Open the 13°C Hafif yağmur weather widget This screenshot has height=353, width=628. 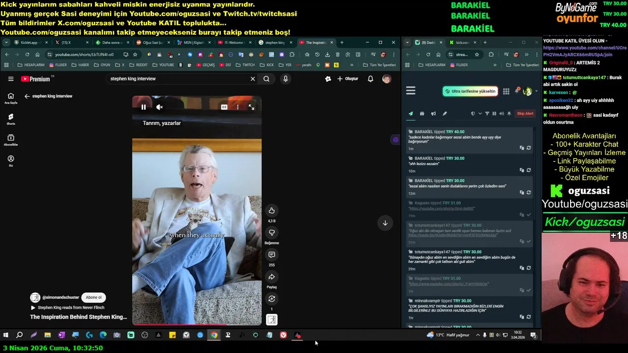448,335
